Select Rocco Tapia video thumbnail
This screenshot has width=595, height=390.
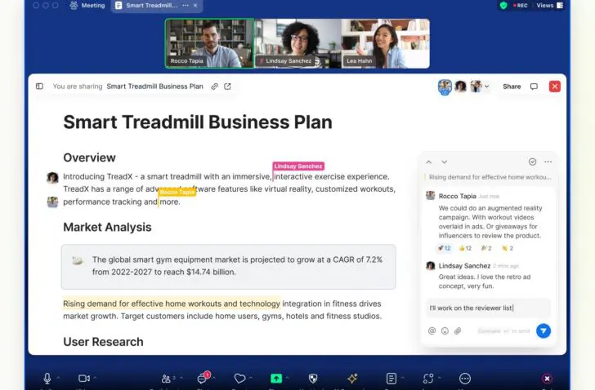[x=209, y=43]
